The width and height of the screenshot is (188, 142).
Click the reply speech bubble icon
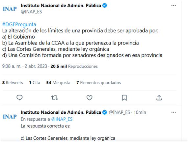coord(19,98)
